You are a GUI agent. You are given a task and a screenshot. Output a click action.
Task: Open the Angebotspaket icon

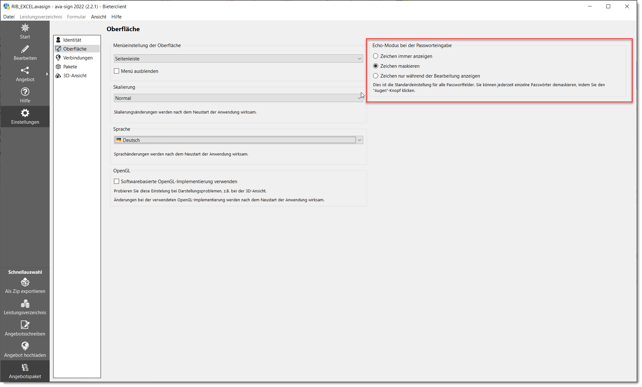(25, 367)
